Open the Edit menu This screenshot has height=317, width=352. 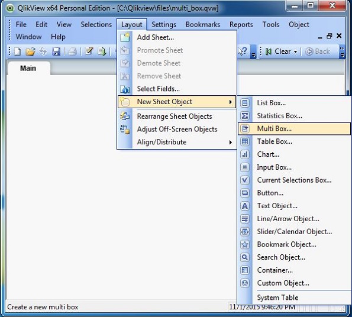coord(41,24)
